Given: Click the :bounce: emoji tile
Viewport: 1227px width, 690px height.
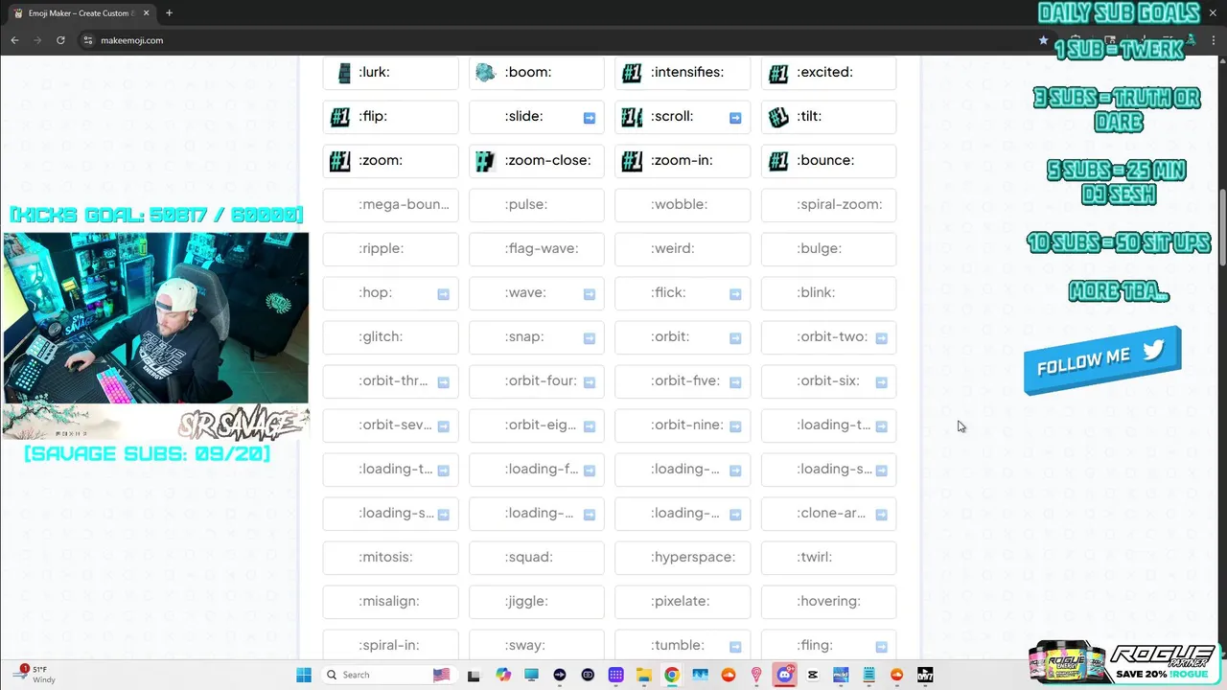Looking at the screenshot, I should pyautogui.click(x=828, y=161).
